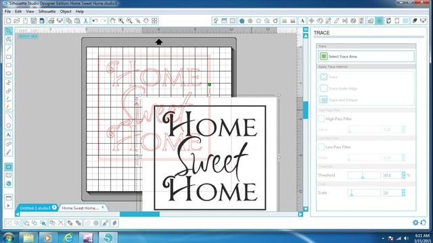Viewport: 433px width, 243px height.
Task: Click the Select Trace Area button
Action: click(x=366, y=57)
